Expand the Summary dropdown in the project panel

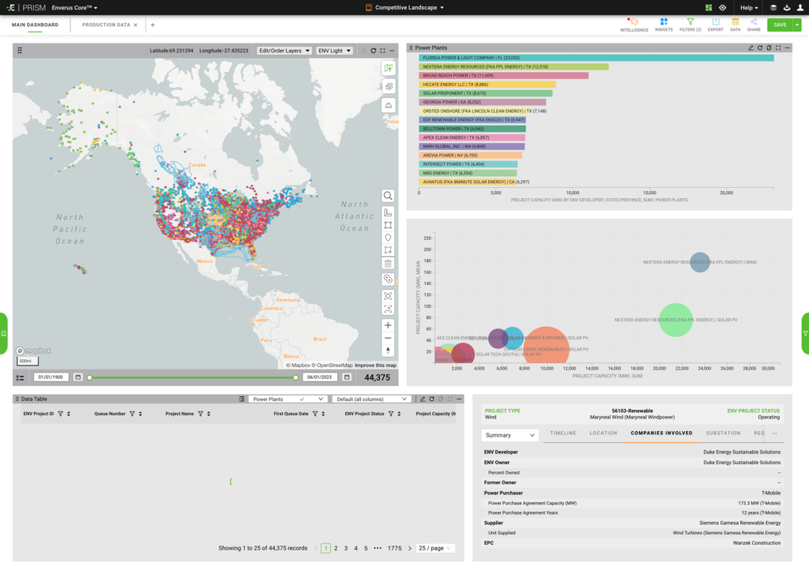coord(510,435)
